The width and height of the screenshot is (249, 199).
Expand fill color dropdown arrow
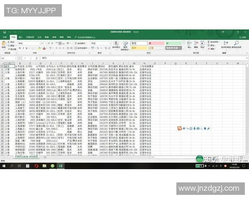coord(41,48)
